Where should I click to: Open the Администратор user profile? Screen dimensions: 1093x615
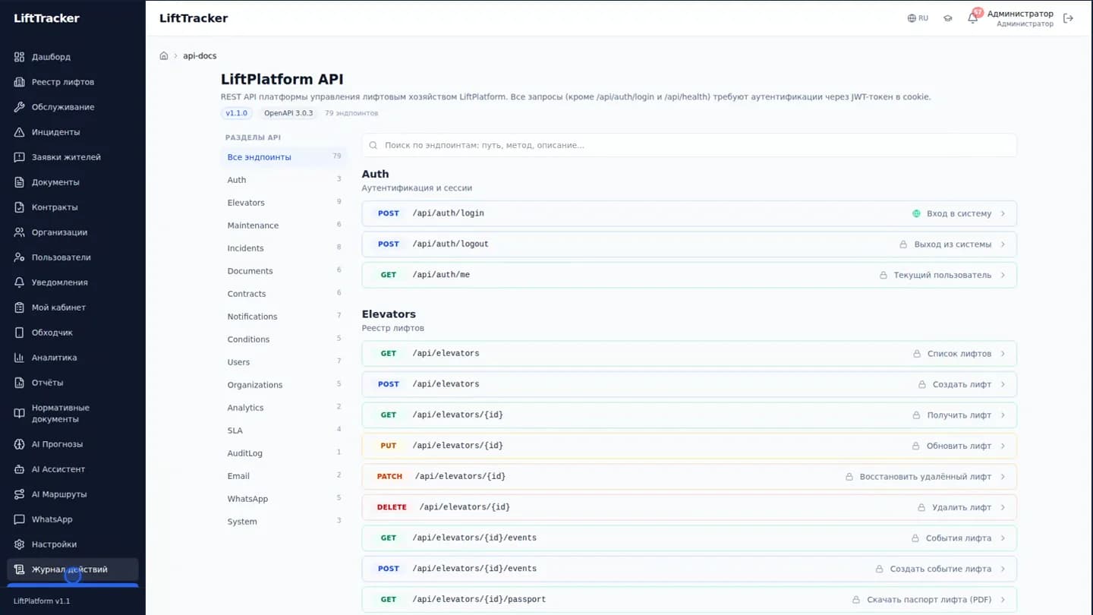(1020, 18)
